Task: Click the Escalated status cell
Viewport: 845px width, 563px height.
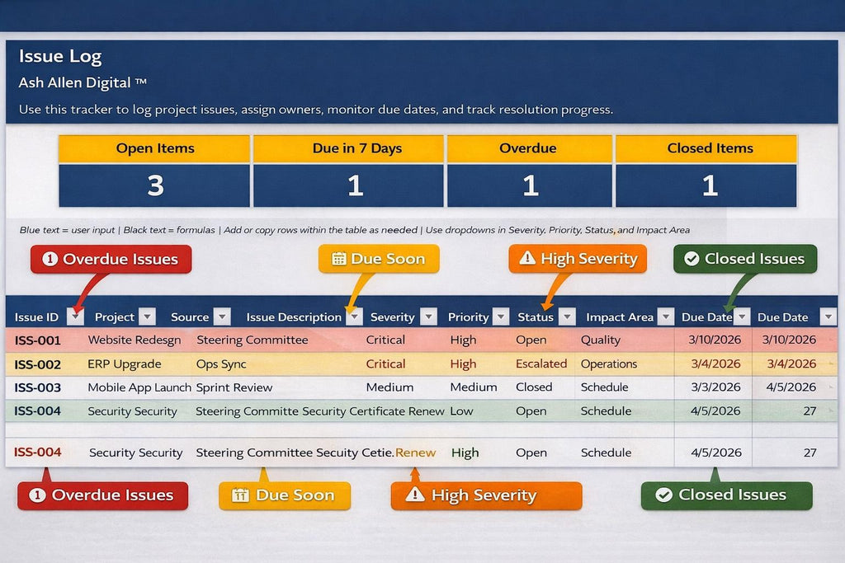Action: 541,364
